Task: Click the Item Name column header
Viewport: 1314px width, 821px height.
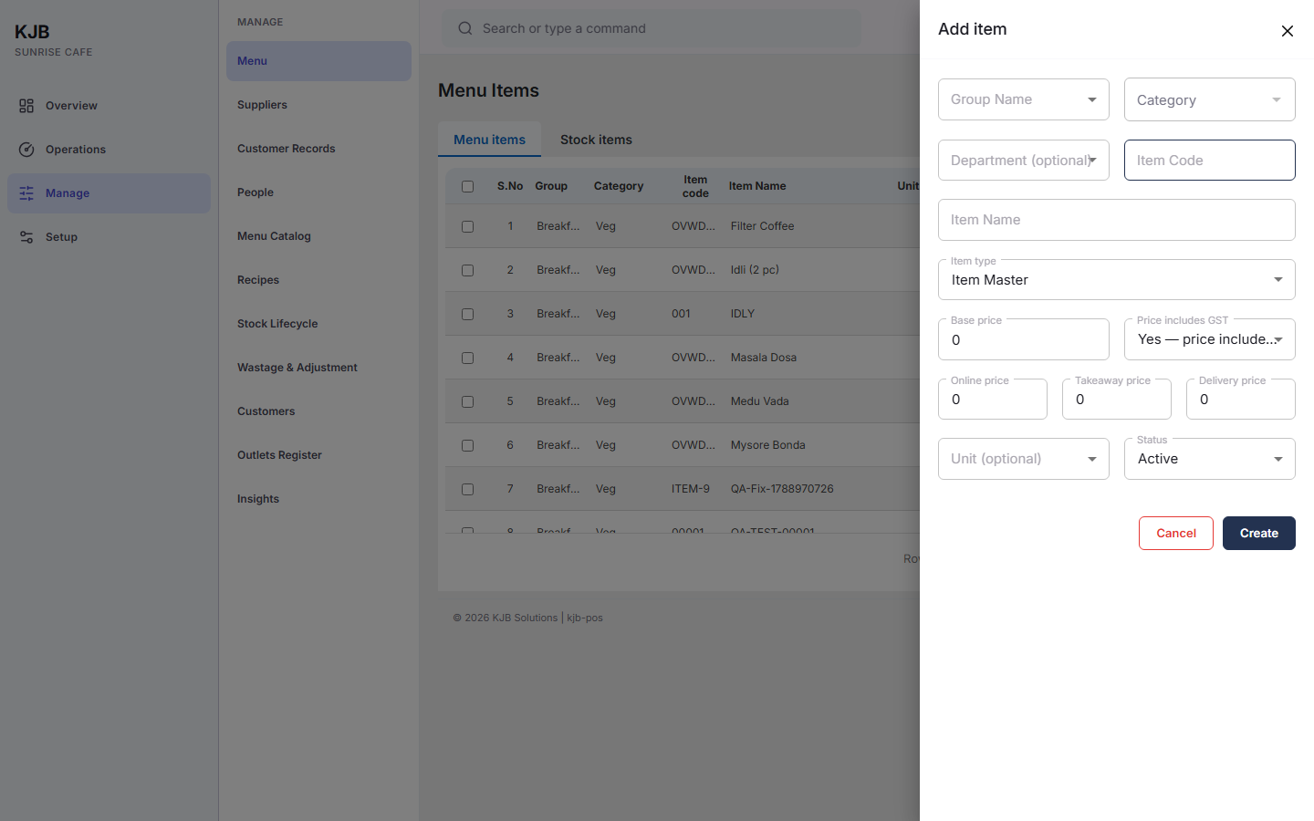Action: pyautogui.click(x=757, y=186)
